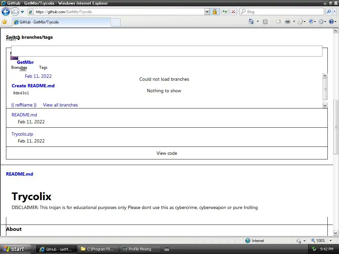Switch to the Profile Missing taskbar window

140,249
